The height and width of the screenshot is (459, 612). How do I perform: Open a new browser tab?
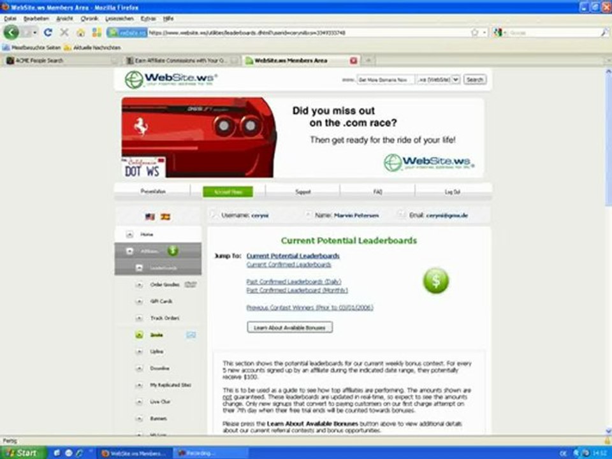368,60
